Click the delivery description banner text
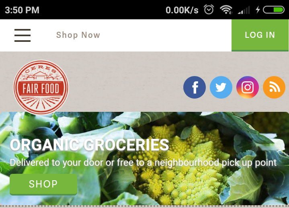 coord(143,163)
